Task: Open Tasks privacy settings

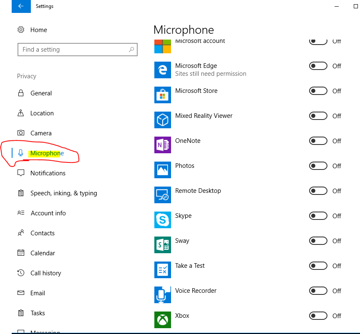Action: coord(38,313)
